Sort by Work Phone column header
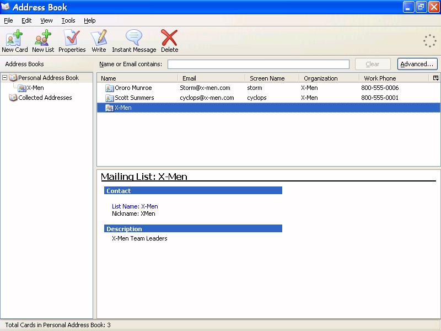Image resolution: width=441 pixels, height=331 pixels. pos(394,78)
